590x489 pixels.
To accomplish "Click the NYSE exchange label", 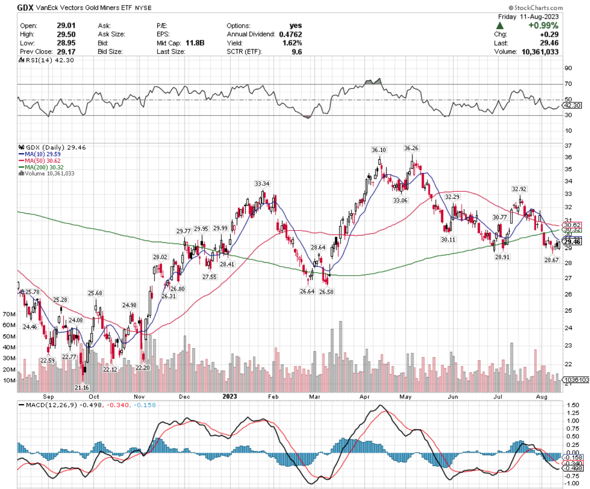I will click(x=143, y=8).
